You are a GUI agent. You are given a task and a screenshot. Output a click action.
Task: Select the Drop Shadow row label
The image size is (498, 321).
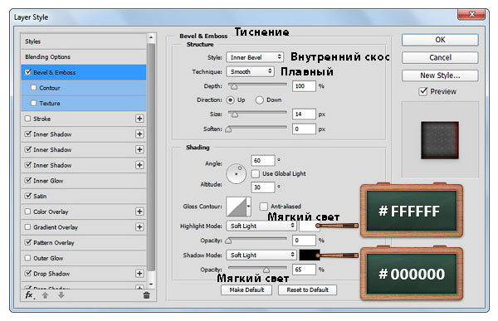pos(51,274)
